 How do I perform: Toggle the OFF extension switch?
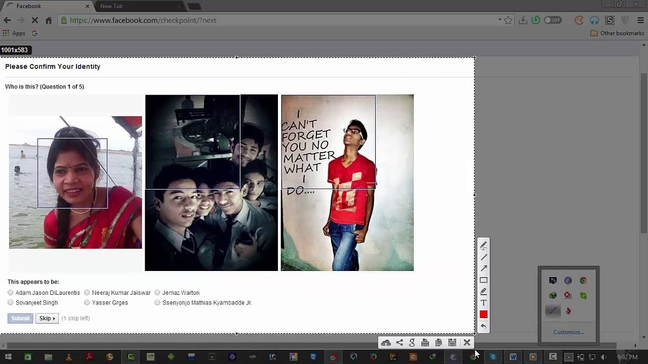(553, 20)
